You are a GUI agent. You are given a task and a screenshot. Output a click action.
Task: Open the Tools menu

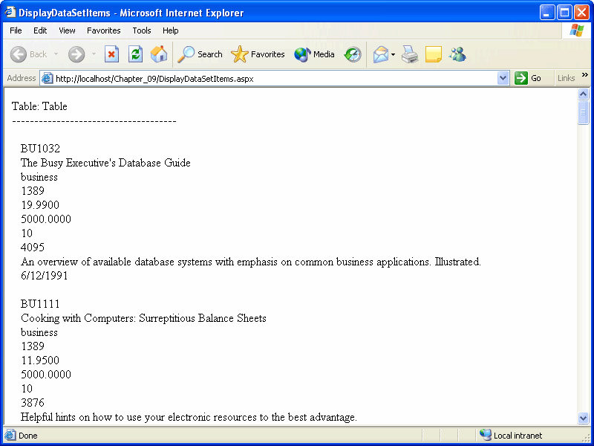click(x=142, y=30)
